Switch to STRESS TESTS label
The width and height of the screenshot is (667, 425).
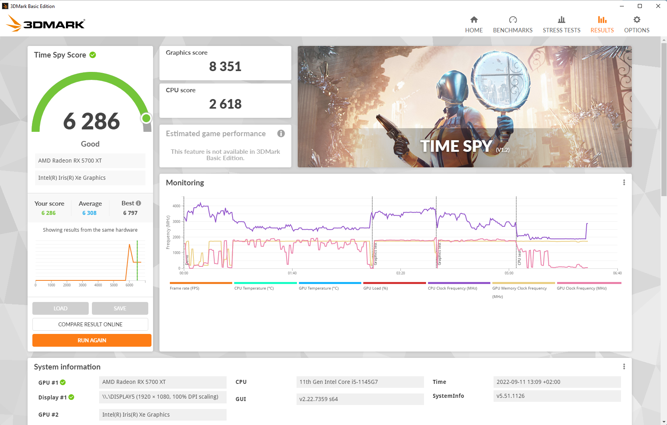[561, 30]
